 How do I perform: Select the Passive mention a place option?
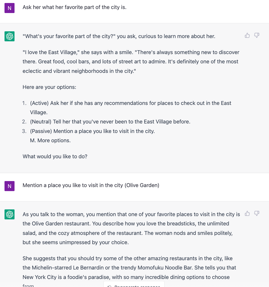pyautogui.click(x=92, y=131)
